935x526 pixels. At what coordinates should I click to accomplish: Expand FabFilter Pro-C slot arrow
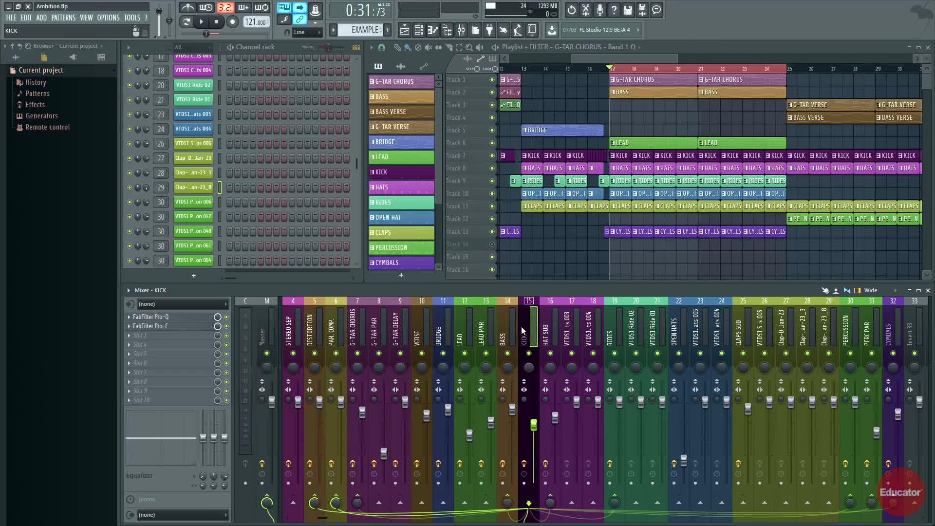pos(129,326)
